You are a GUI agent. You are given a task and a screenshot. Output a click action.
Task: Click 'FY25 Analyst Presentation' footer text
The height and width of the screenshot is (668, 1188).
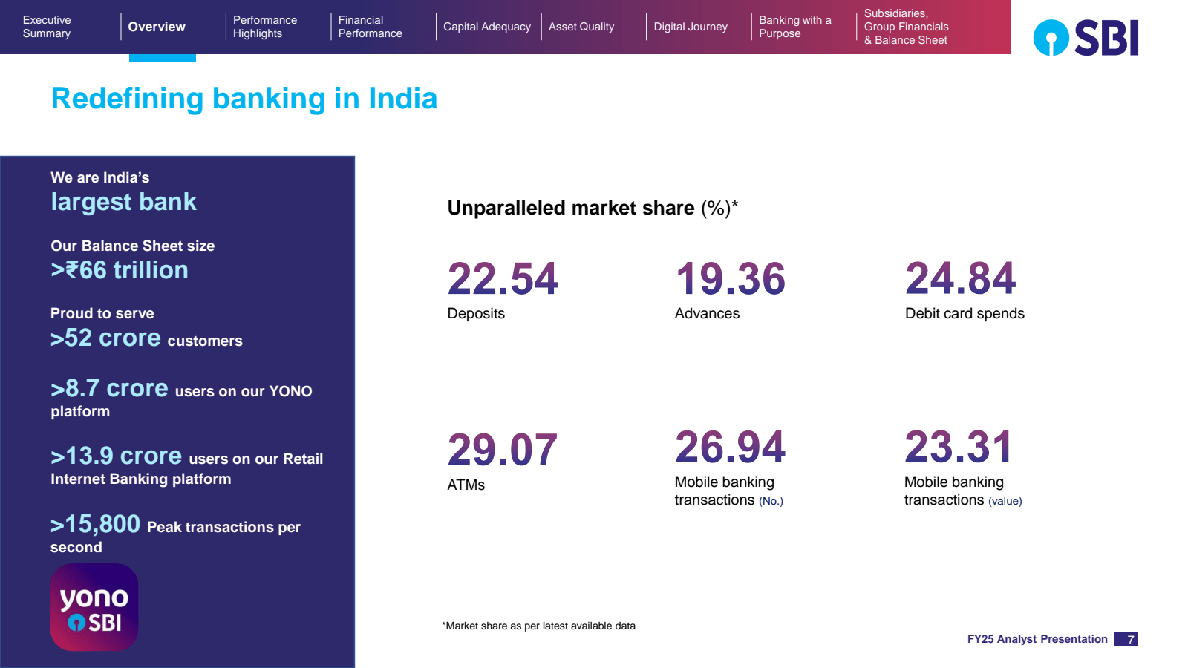point(1037,639)
